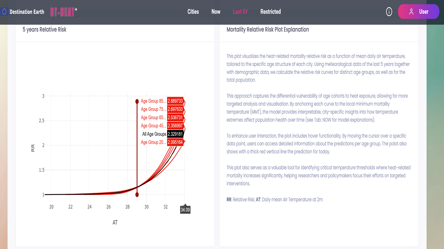Click the Age Group 75 value label 2.697633
Viewport: 444px width, 249px height.
pos(175,109)
